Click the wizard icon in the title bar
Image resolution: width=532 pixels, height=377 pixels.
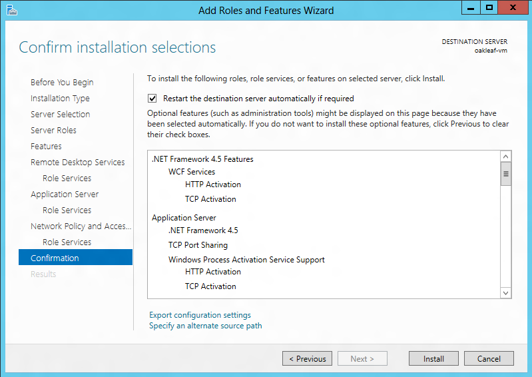coord(11,10)
